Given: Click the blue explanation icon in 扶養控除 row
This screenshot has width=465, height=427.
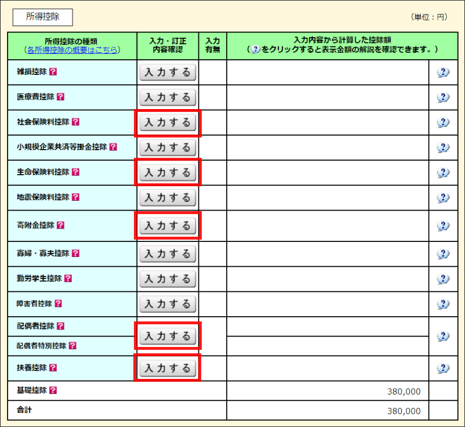Looking at the screenshot, I should pyautogui.click(x=443, y=368).
